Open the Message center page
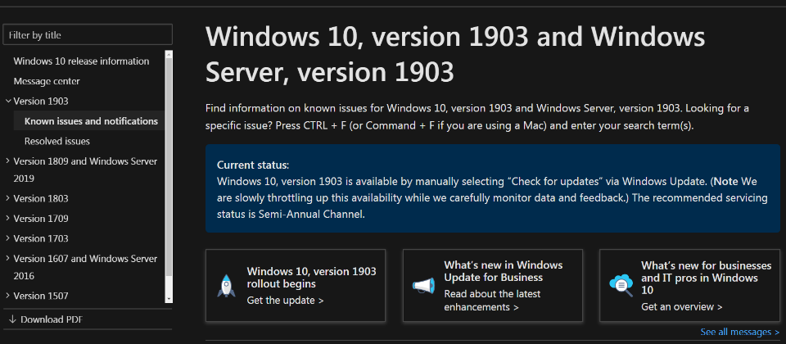This screenshot has width=786, height=344. (x=47, y=81)
